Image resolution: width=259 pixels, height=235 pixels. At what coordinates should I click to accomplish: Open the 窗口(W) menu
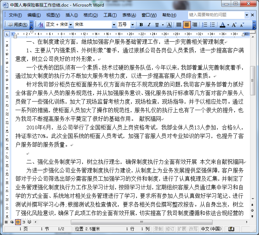pos(149,15)
